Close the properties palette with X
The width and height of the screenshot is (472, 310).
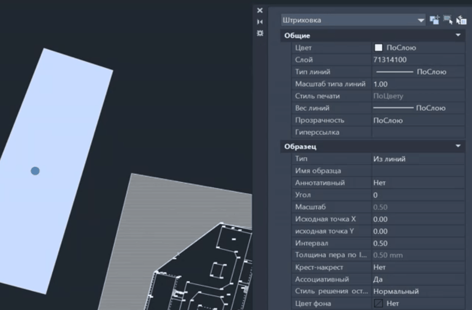pyautogui.click(x=260, y=10)
